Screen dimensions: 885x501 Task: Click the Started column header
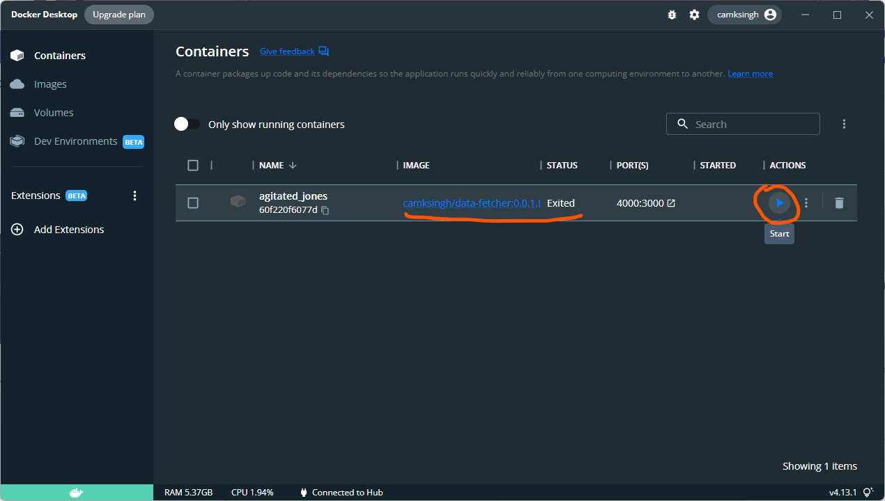coord(718,165)
